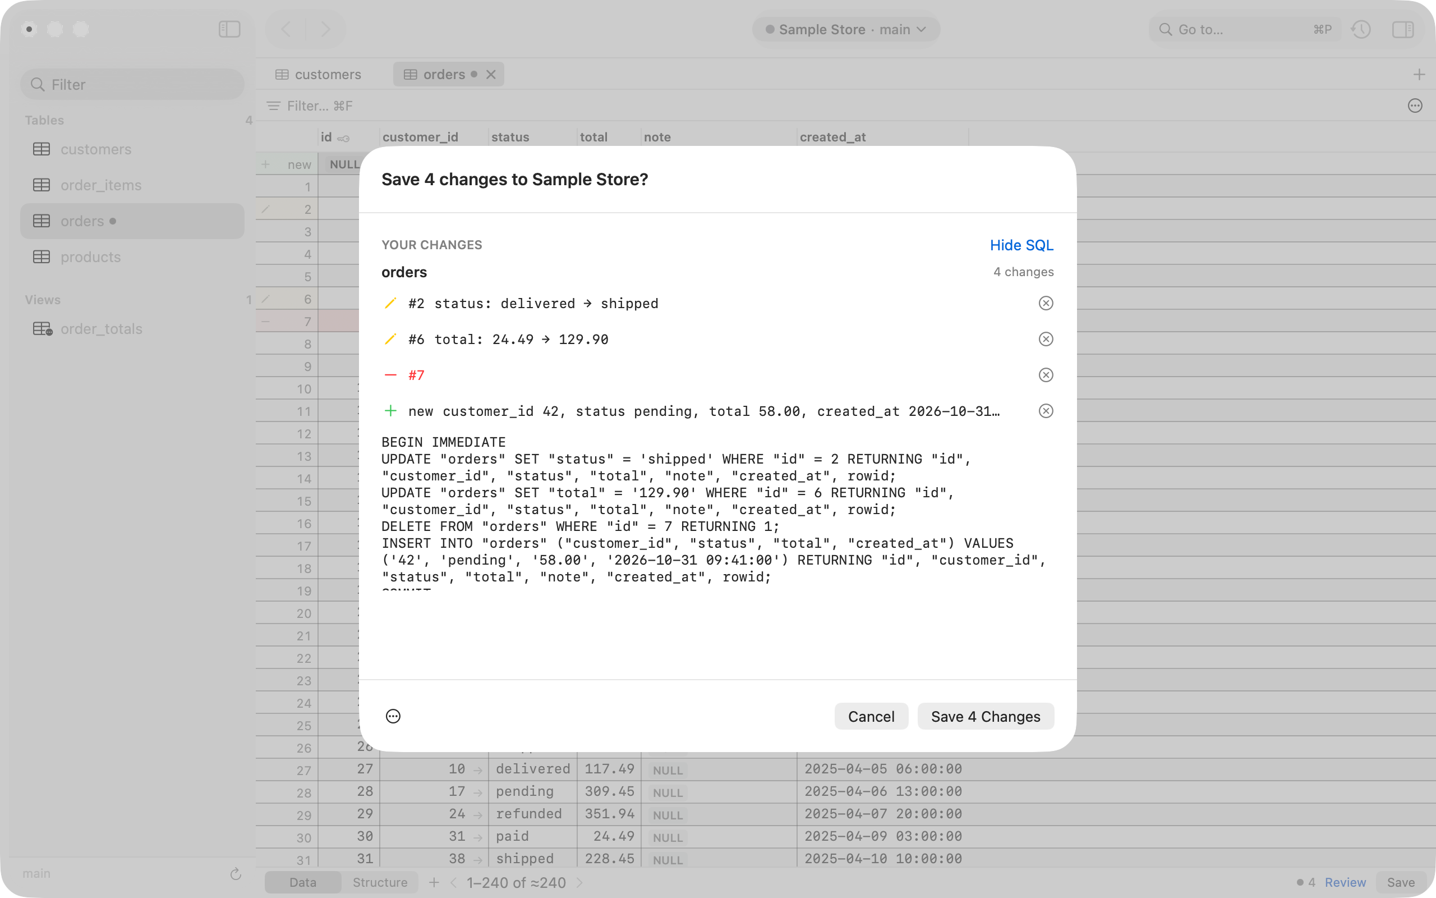Click the Cancel button
The width and height of the screenshot is (1436, 898).
(x=871, y=716)
